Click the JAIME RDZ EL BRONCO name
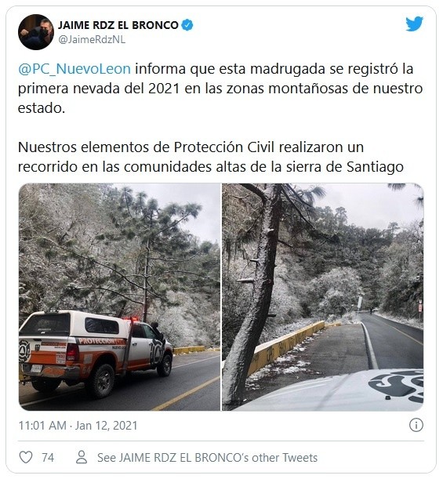This screenshot has width=443, height=479. coord(118,25)
